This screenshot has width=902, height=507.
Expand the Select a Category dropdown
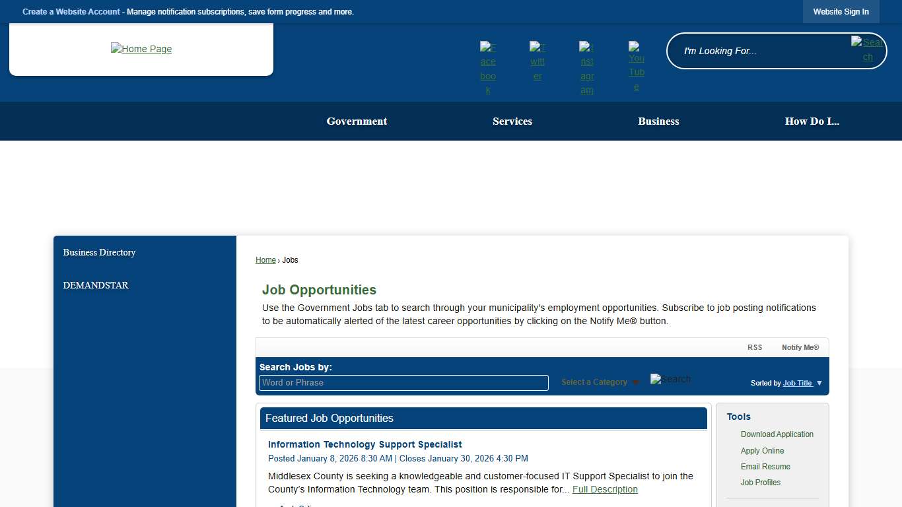(x=594, y=382)
